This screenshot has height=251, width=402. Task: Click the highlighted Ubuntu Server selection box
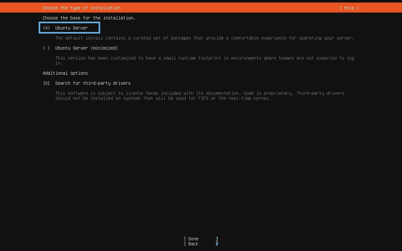coord(69,28)
